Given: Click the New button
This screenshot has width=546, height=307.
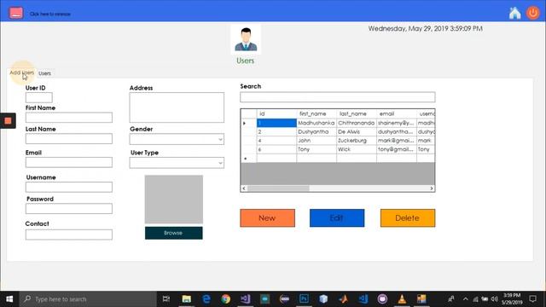Looking at the screenshot, I should click(x=267, y=218).
